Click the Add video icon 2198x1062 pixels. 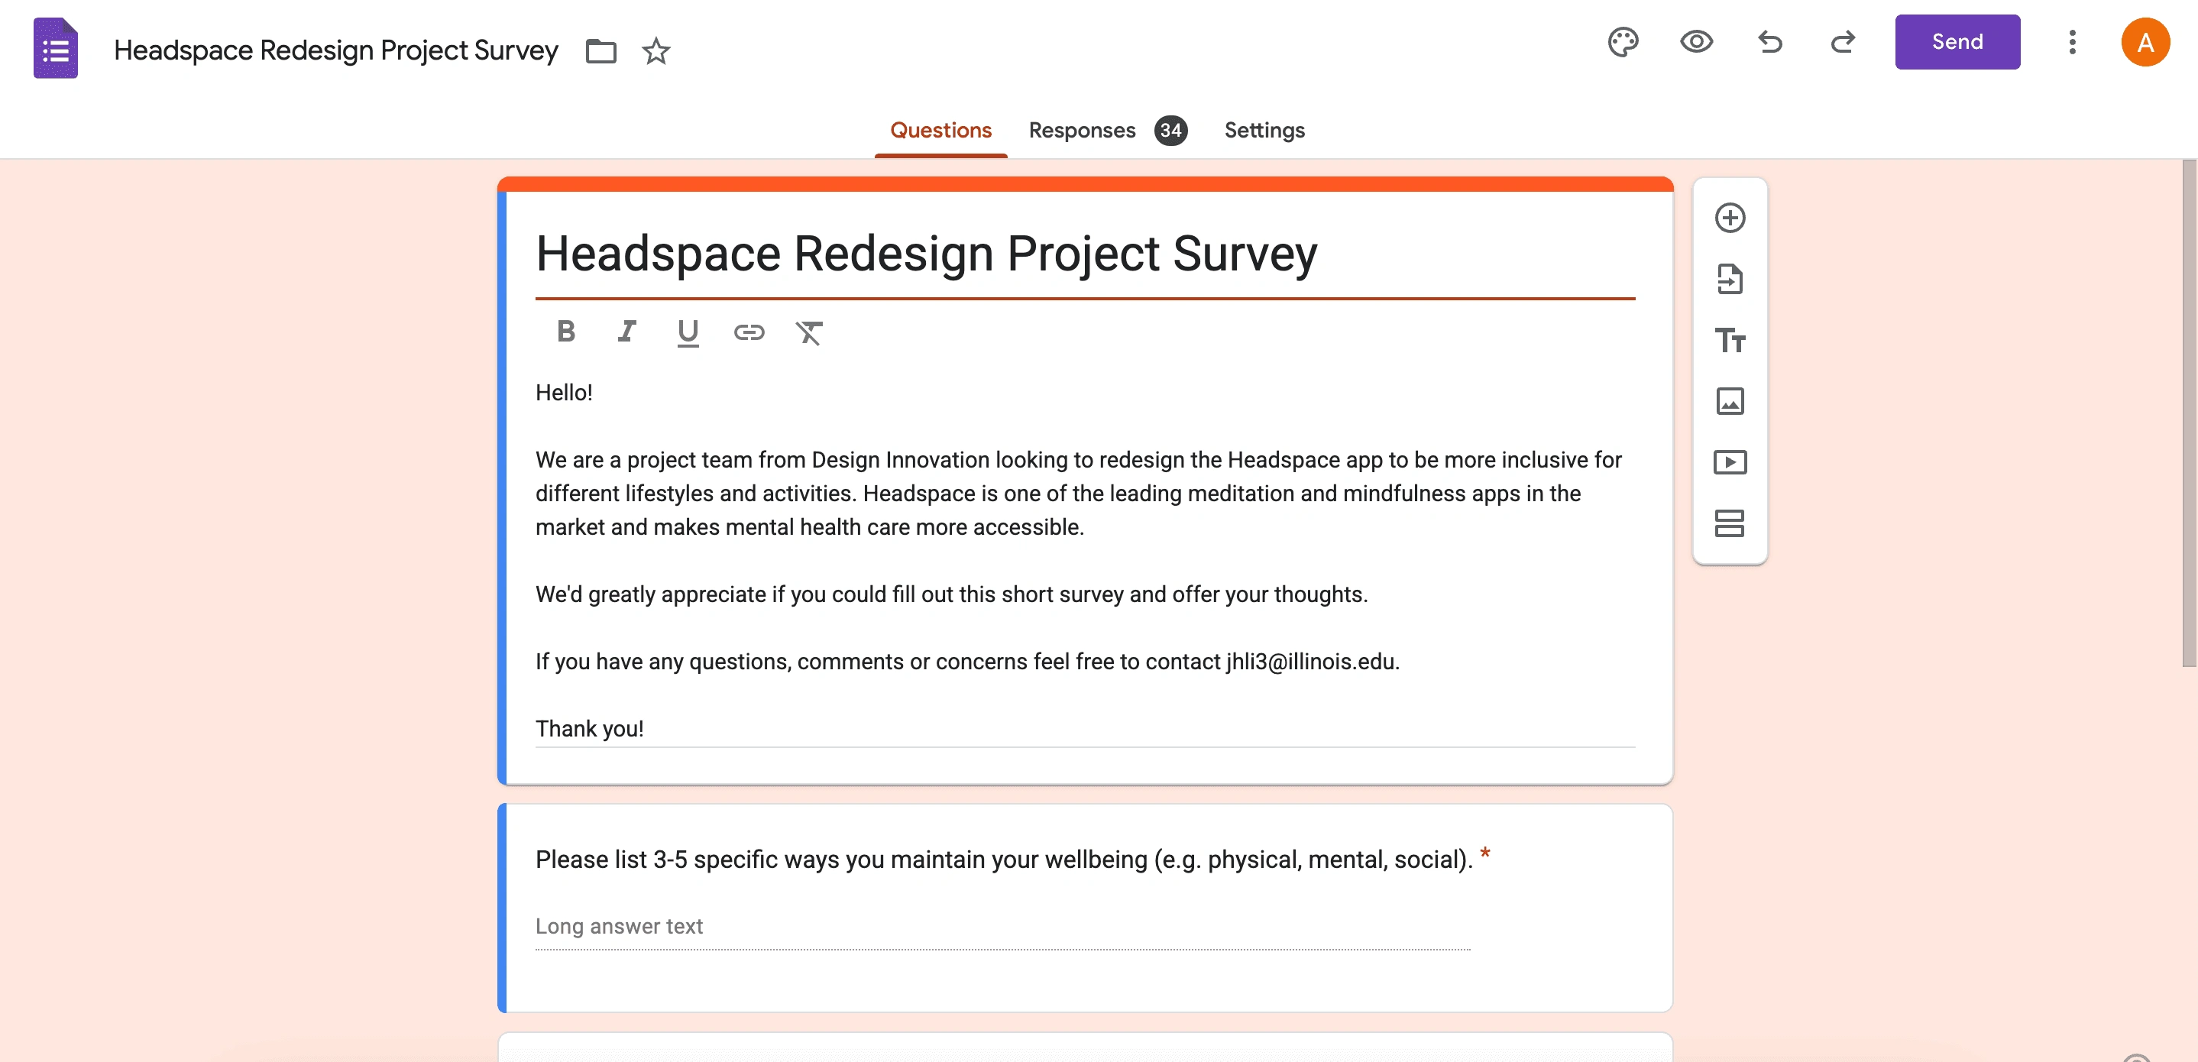tap(1730, 462)
